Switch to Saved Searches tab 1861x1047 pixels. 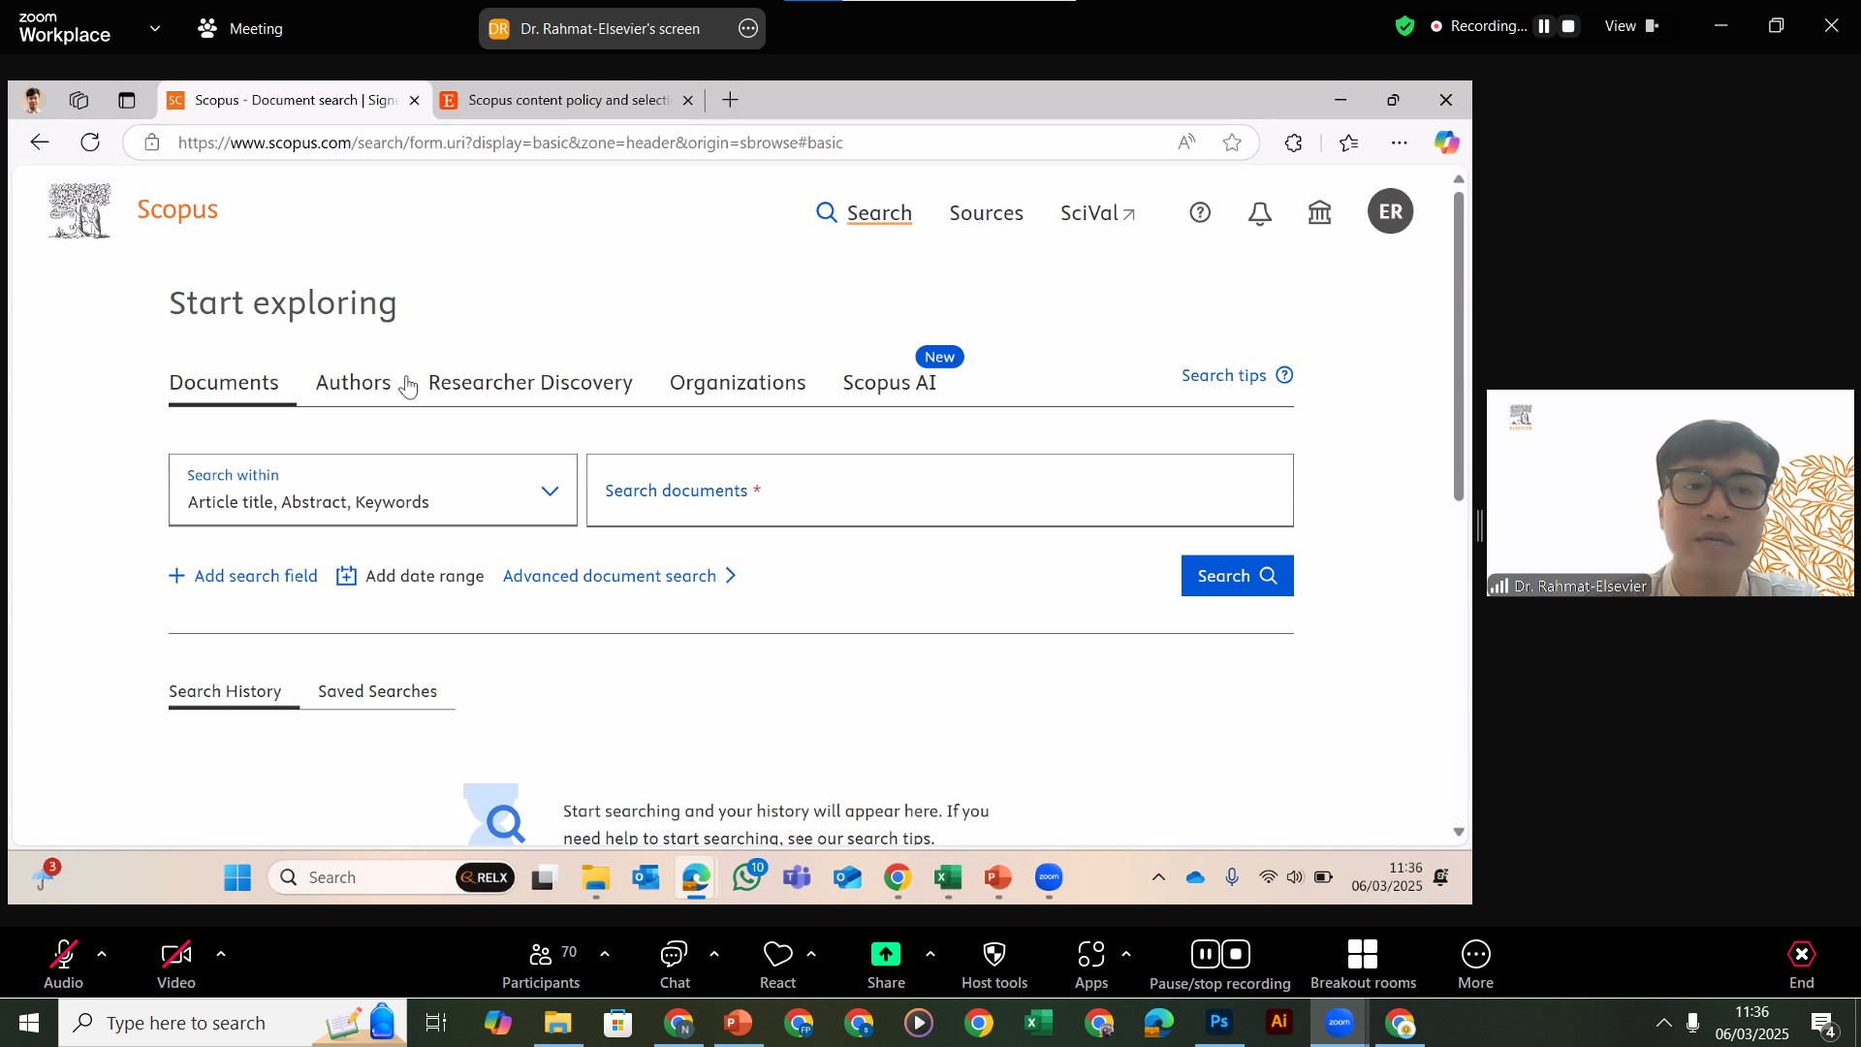tap(377, 691)
